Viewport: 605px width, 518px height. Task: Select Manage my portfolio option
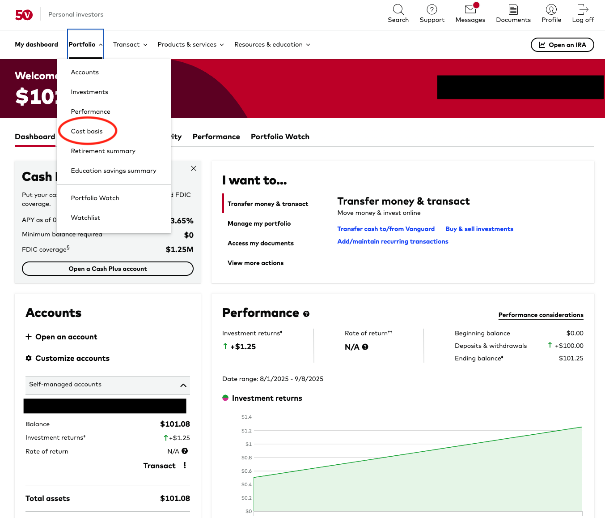(x=259, y=223)
